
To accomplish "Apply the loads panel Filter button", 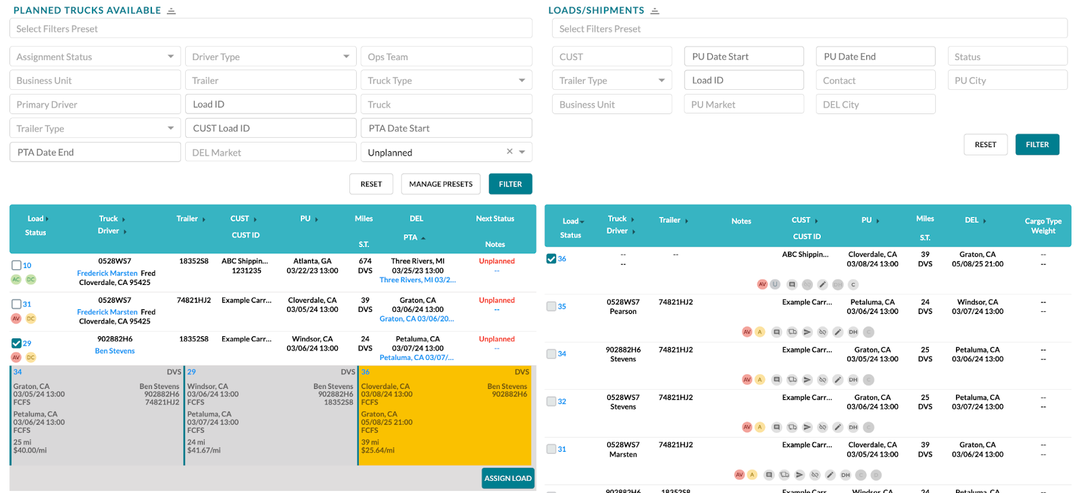I will coord(1037,145).
